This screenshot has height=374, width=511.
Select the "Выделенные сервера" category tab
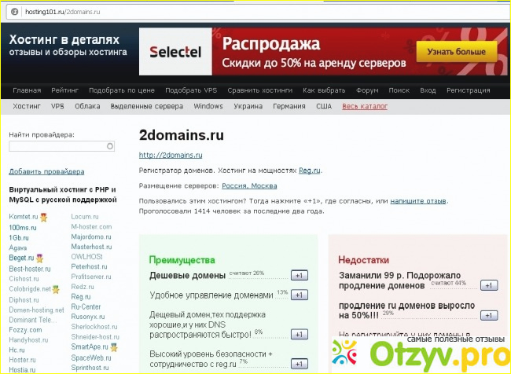pyautogui.click(x=148, y=106)
